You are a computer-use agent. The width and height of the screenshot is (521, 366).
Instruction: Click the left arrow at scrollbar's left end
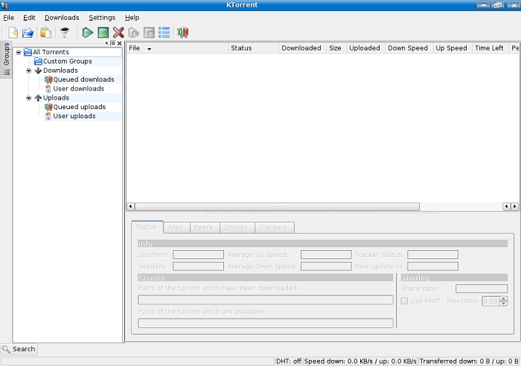pyautogui.click(x=130, y=206)
